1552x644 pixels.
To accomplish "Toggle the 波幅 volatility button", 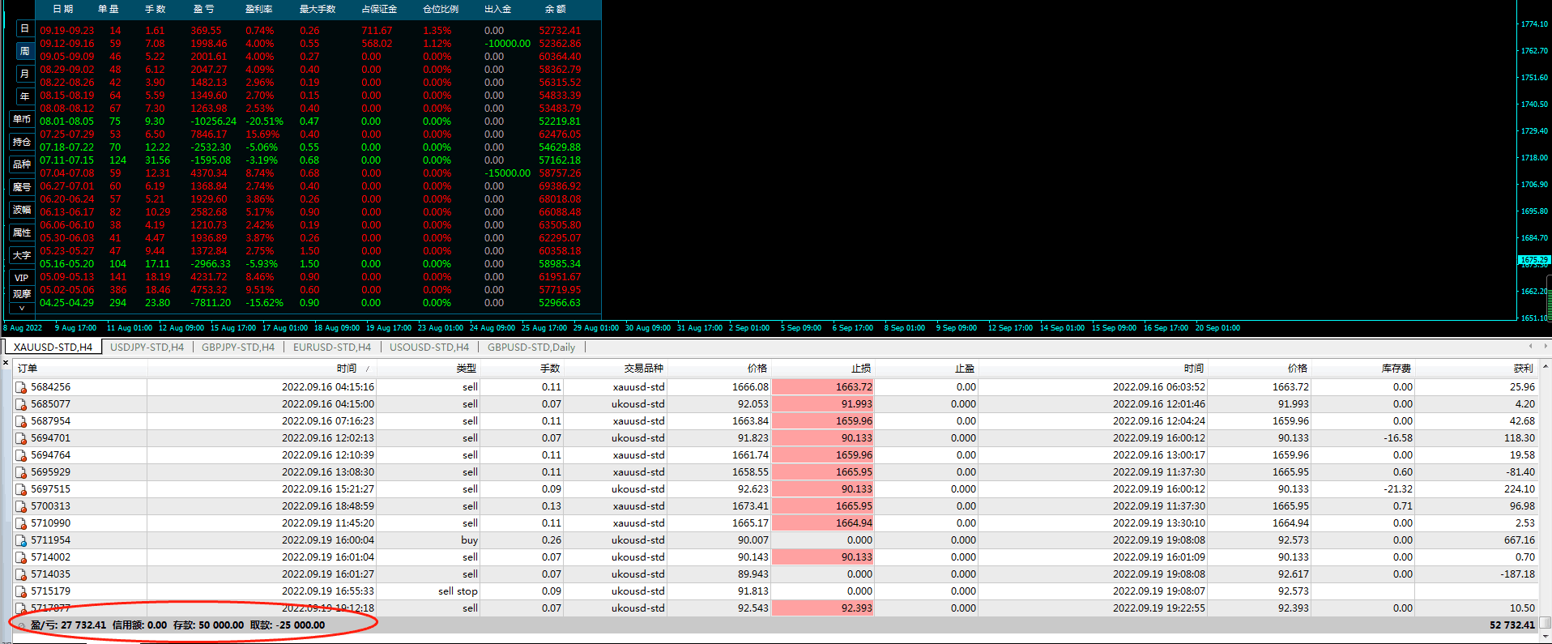I will pyautogui.click(x=22, y=210).
